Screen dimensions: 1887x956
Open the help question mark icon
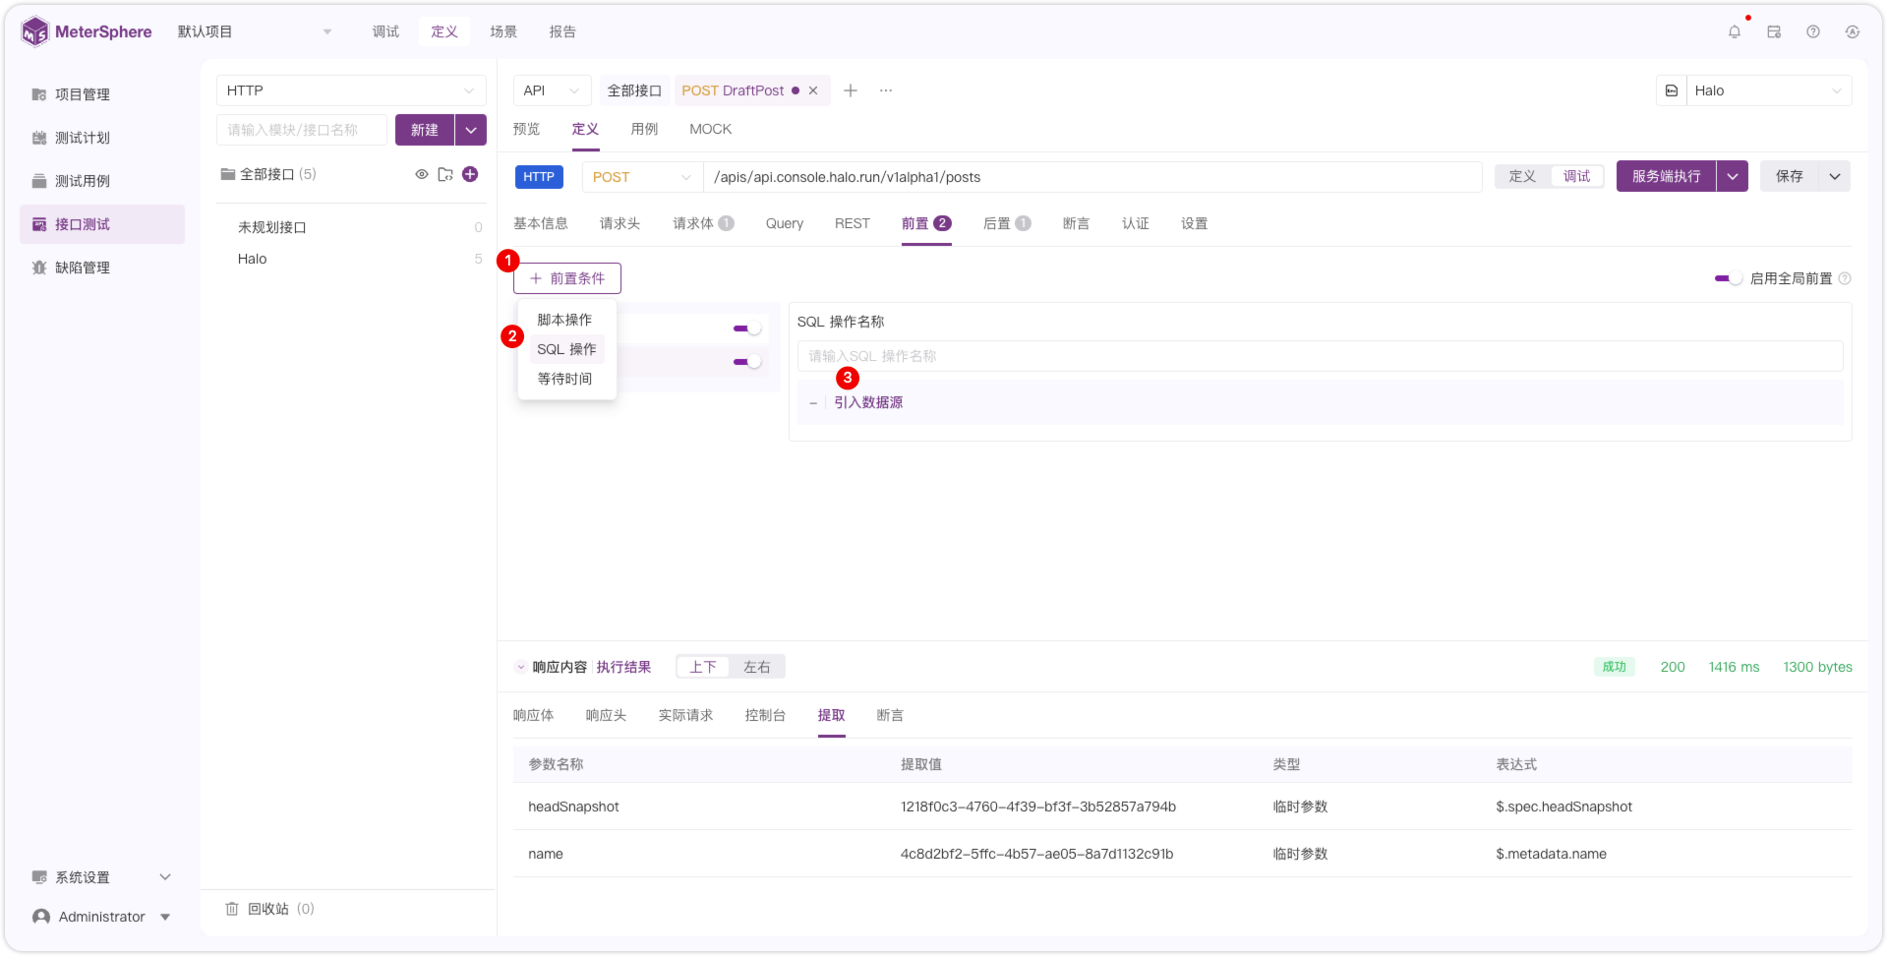1813,31
